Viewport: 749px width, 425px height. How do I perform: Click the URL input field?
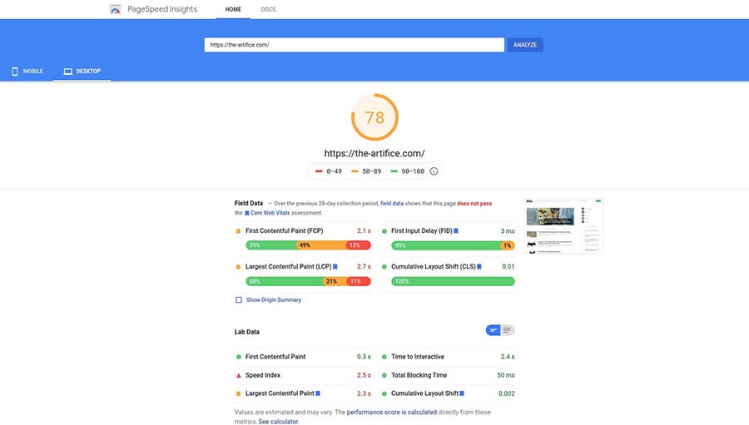tap(354, 45)
